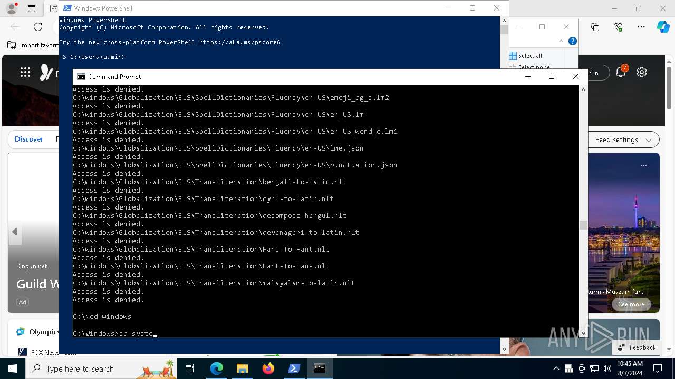Click the cyrl-to-latin.nlt path line
The height and width of the screenshot is (379, 675).
click(203, 199)
